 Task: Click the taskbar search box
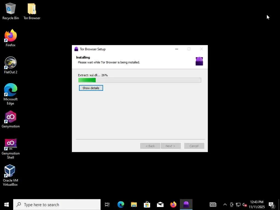tap(57, 205)
